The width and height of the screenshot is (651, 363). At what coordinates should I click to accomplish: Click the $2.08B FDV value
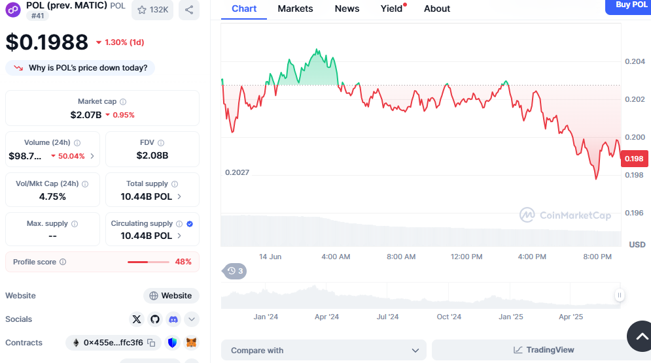[152, 155]
